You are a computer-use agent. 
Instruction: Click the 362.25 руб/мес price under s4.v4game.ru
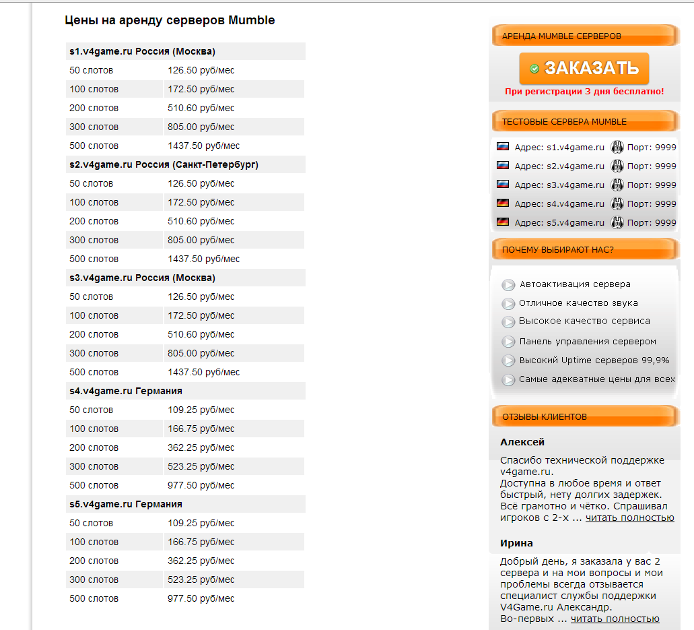201,447
